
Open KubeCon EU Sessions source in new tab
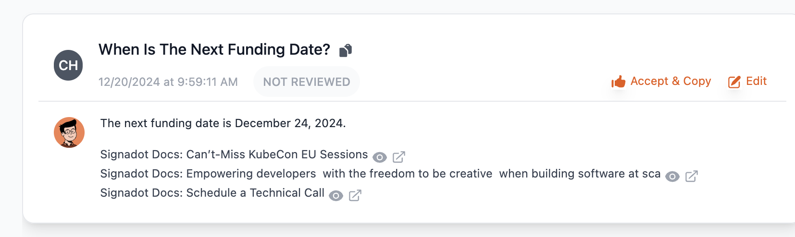pyautogui.click(x=399, y=157)
